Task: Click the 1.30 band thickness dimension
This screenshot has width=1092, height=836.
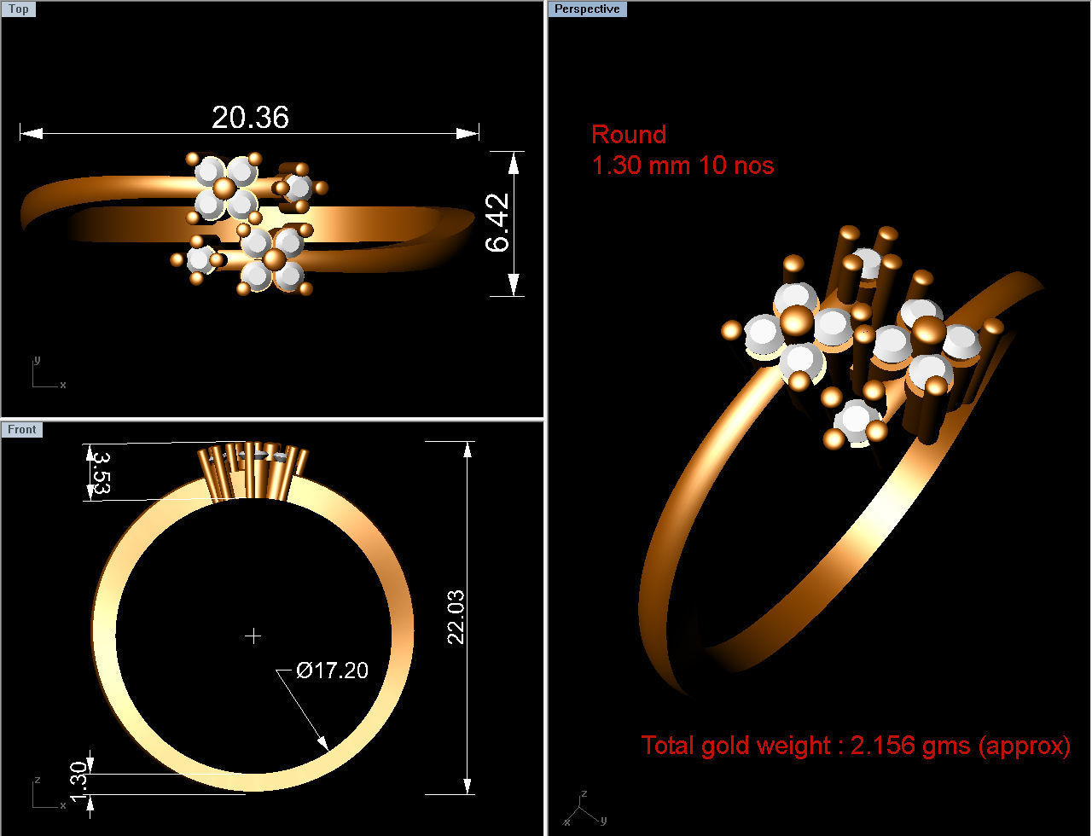Action: [x=80, y=782]
